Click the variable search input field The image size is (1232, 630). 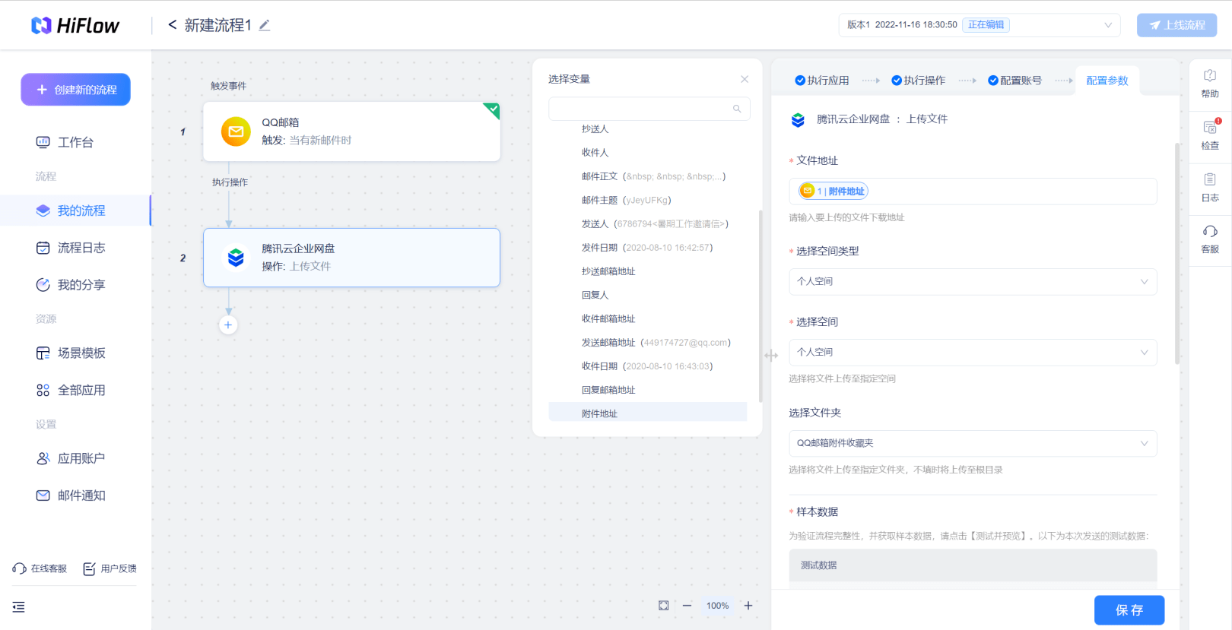[649, 109]
